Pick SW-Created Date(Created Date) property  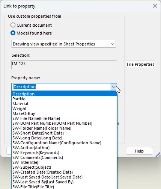(64, 172)
